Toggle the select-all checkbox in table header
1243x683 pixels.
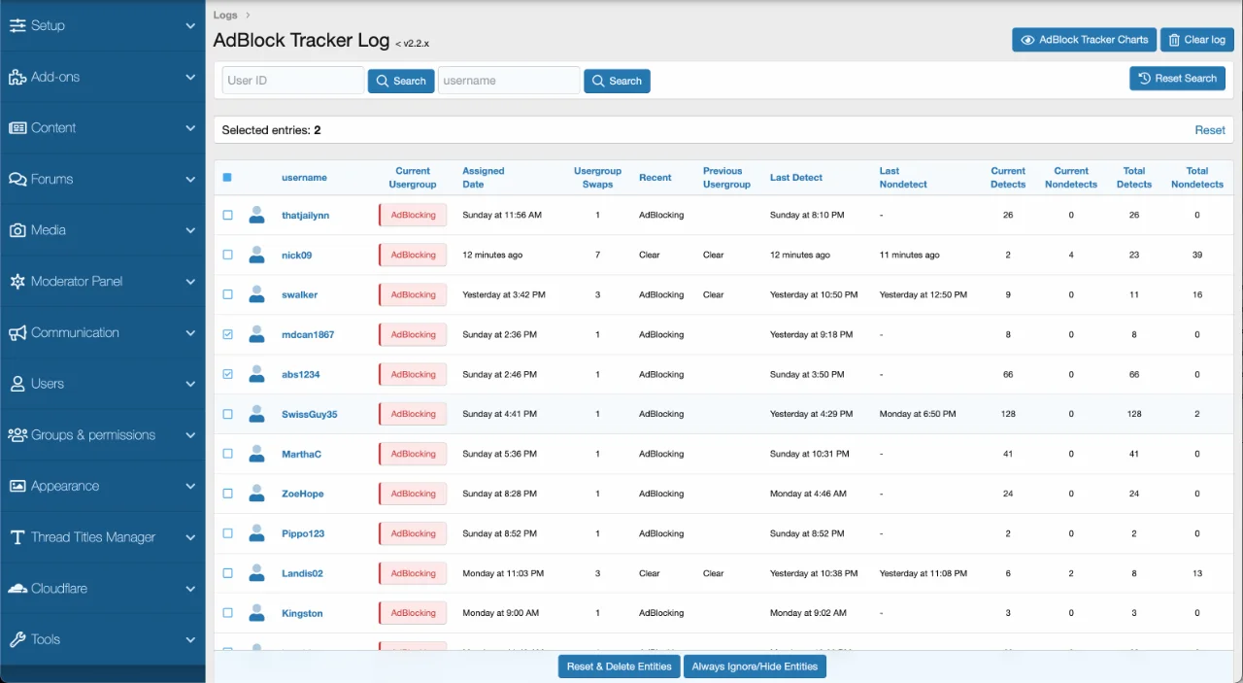click(227, 178)
